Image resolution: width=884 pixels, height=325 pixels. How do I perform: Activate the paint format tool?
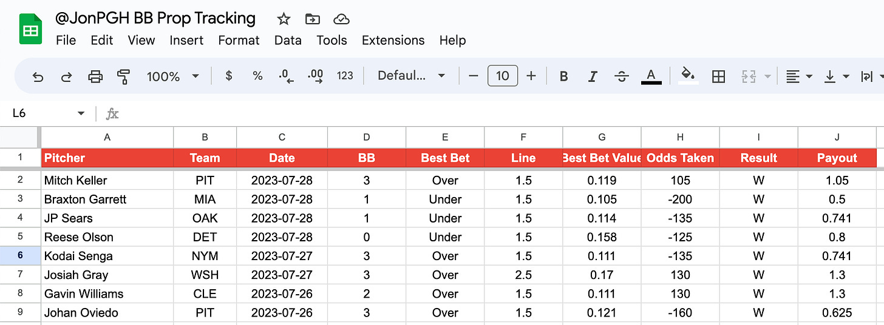(124, 76)
